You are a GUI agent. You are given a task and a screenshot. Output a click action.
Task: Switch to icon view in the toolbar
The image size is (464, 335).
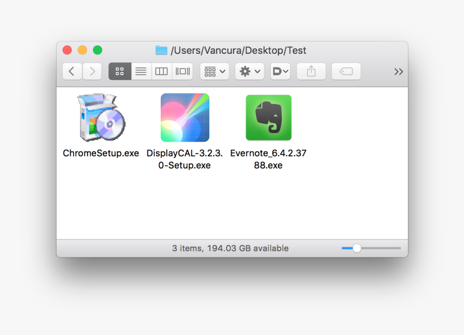click(x=119, y=71)
